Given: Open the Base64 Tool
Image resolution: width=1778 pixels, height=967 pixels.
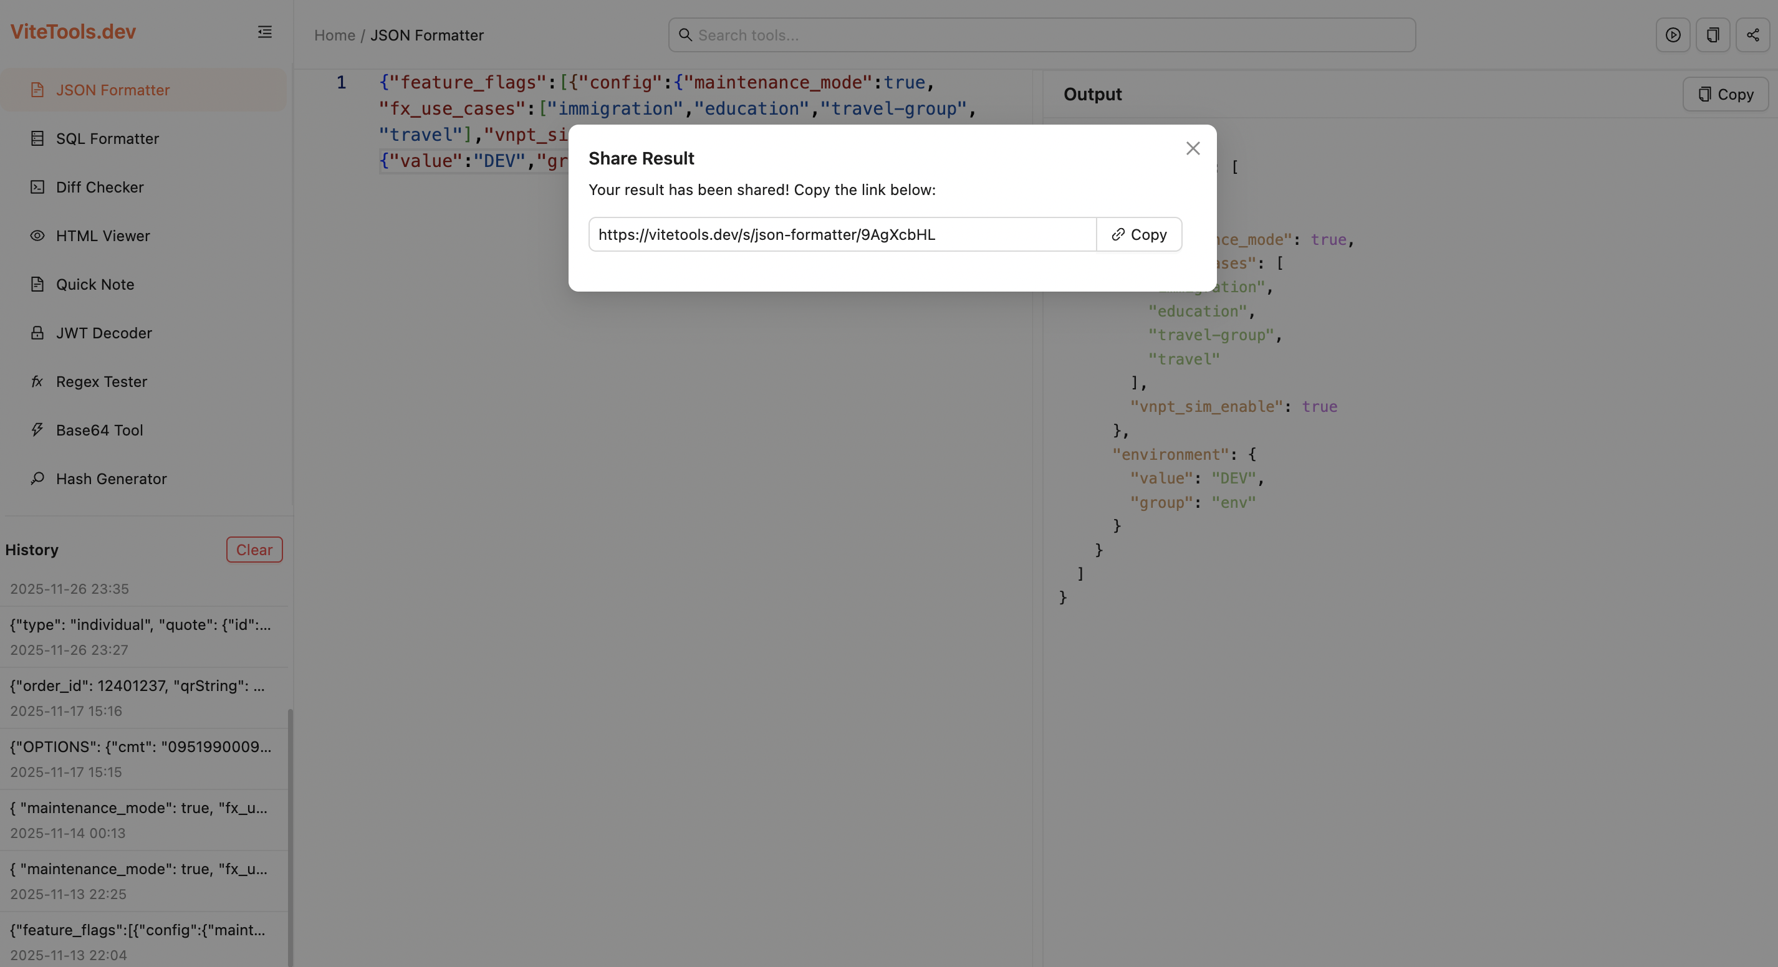Looking at the screenshot, I should point(99,430).
